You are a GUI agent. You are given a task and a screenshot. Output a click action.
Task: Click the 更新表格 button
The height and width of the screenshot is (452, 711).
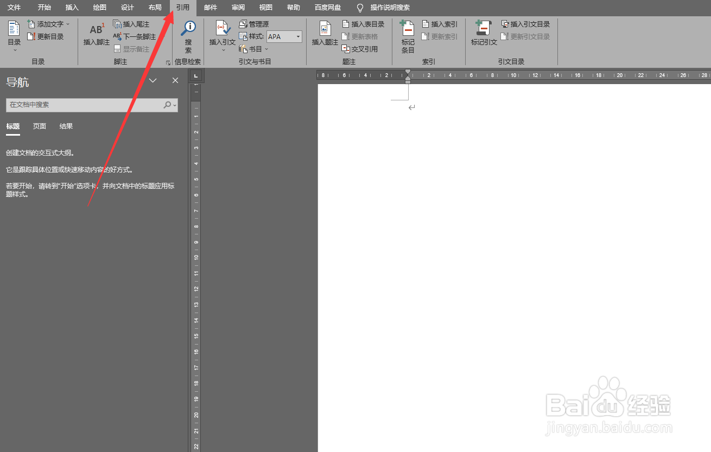pos(360,36)
